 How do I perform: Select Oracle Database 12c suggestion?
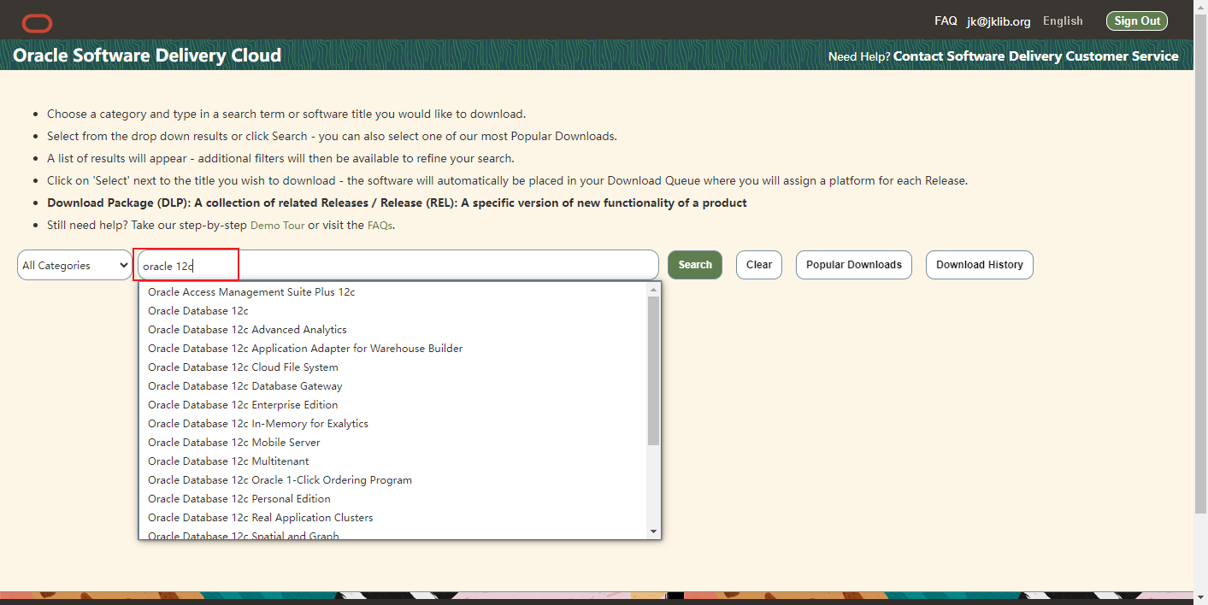[198, 311]
